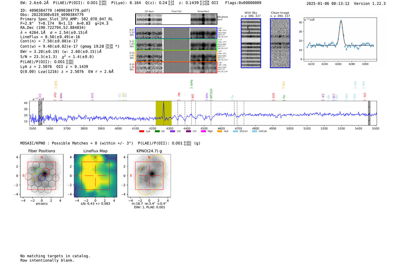This screenshot has height=276, width=406.
Task: Click 'Row intentionally blank.' text
Action: (47, 260)
